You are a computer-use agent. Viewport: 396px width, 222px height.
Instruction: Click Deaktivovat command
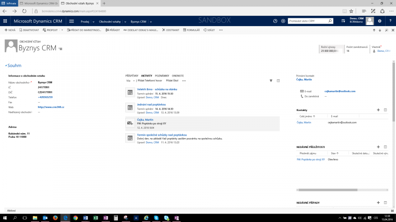click(x=29, y=30)
